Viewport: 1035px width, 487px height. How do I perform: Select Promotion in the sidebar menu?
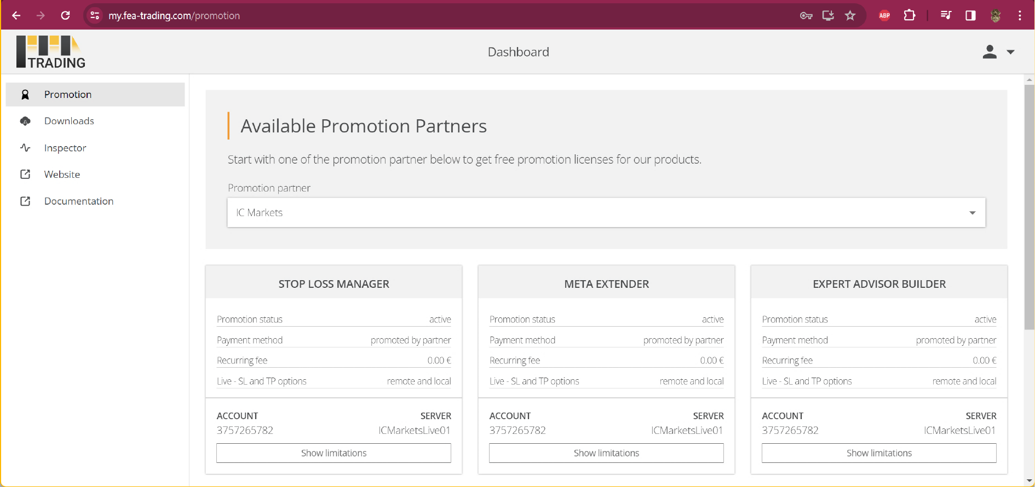pyautogui.click(x=95, y=95)
